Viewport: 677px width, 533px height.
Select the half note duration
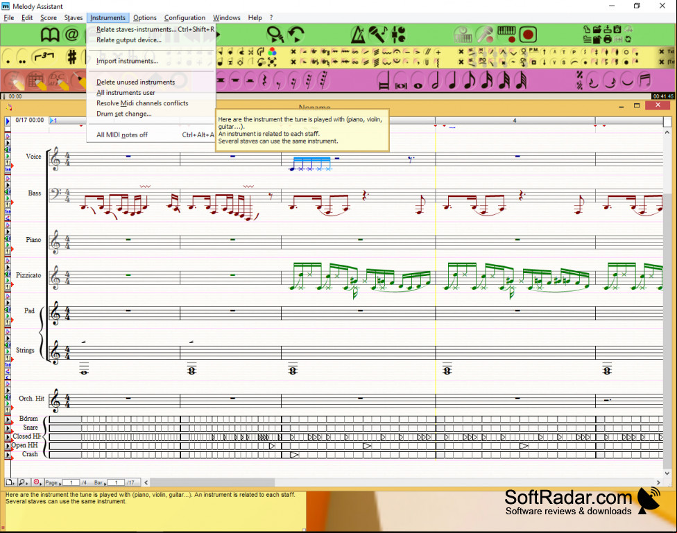435,80
